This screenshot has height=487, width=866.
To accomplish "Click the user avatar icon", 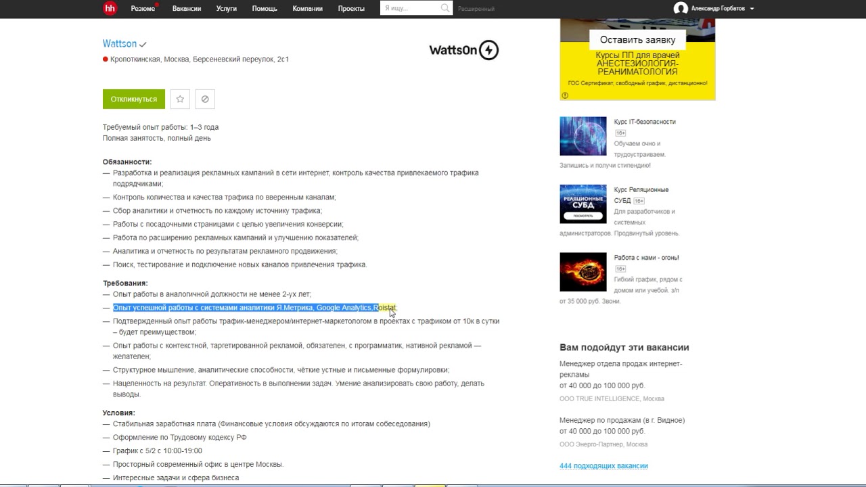I will pos(681,8).
